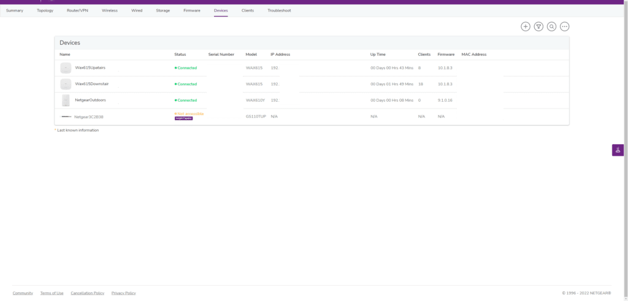Go to the Router/VPN tab
This screenshot has width=628, height=301.
(77, 10)
